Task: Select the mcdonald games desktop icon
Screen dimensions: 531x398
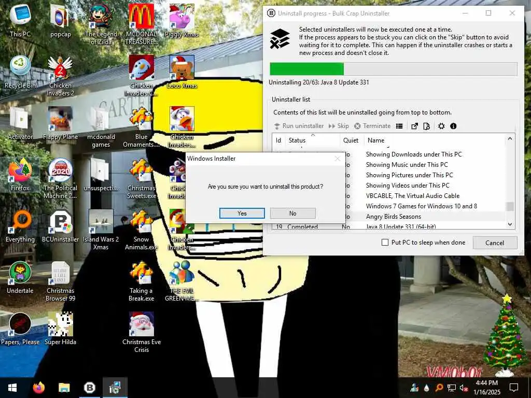Action: pyautogui.click(x=101, y=127)
